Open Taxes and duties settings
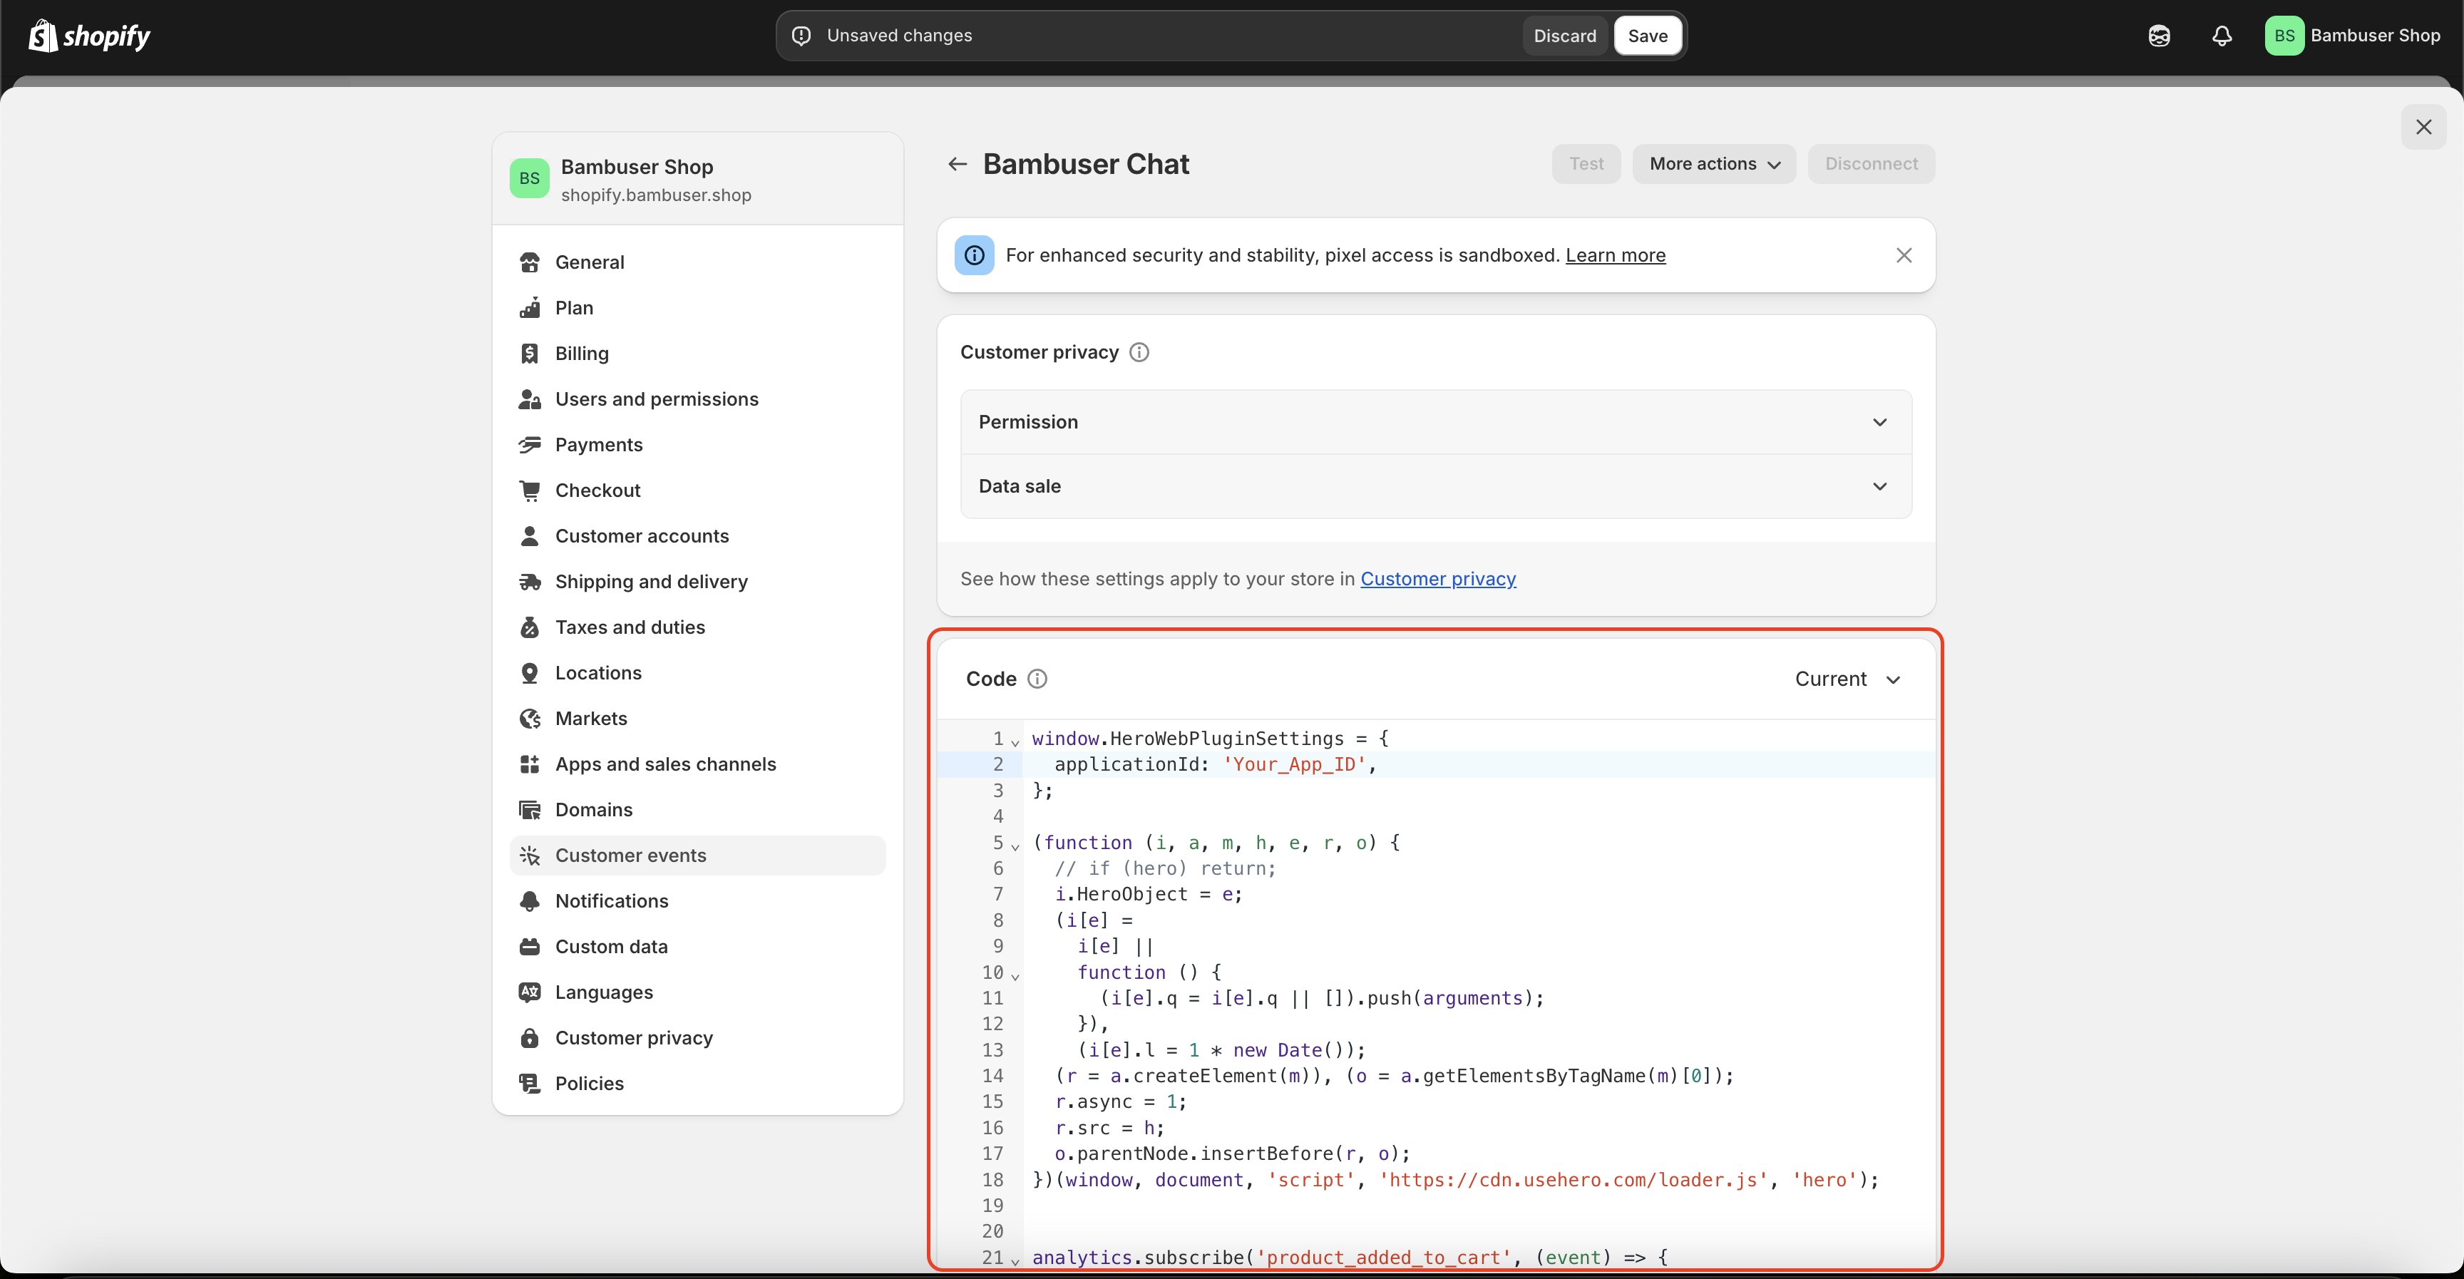The height and width of the screenshot is (1279, 2464). 630,627
